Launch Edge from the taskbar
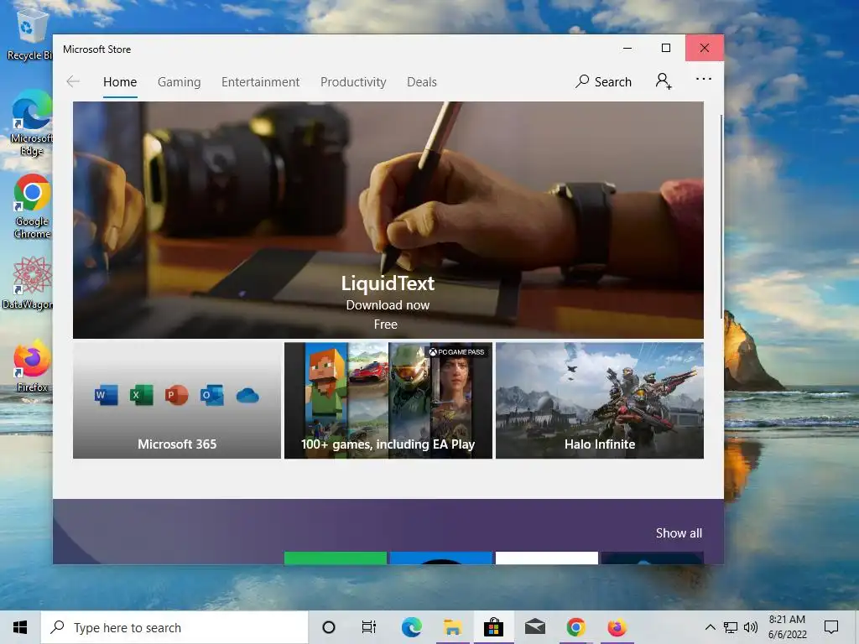 (411, 627)
